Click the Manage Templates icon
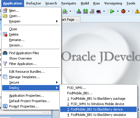 5,77
